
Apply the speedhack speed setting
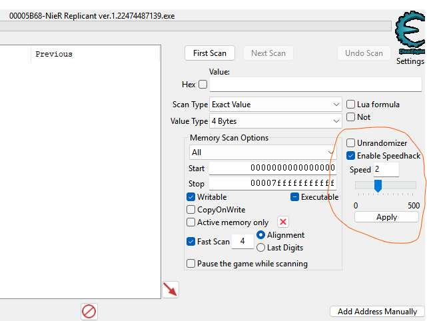386,217
